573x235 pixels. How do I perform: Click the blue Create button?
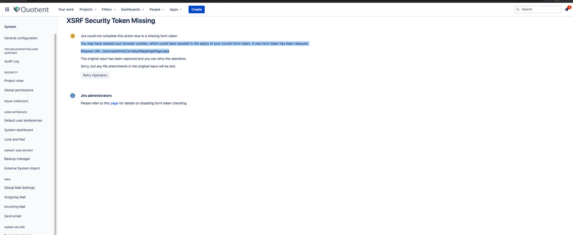(x=197, y=10)
